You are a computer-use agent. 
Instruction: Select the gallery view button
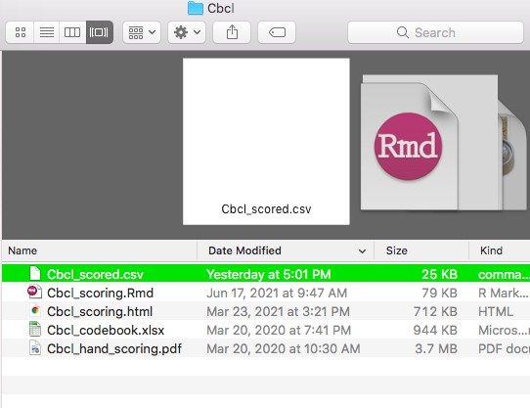[99, 32]
